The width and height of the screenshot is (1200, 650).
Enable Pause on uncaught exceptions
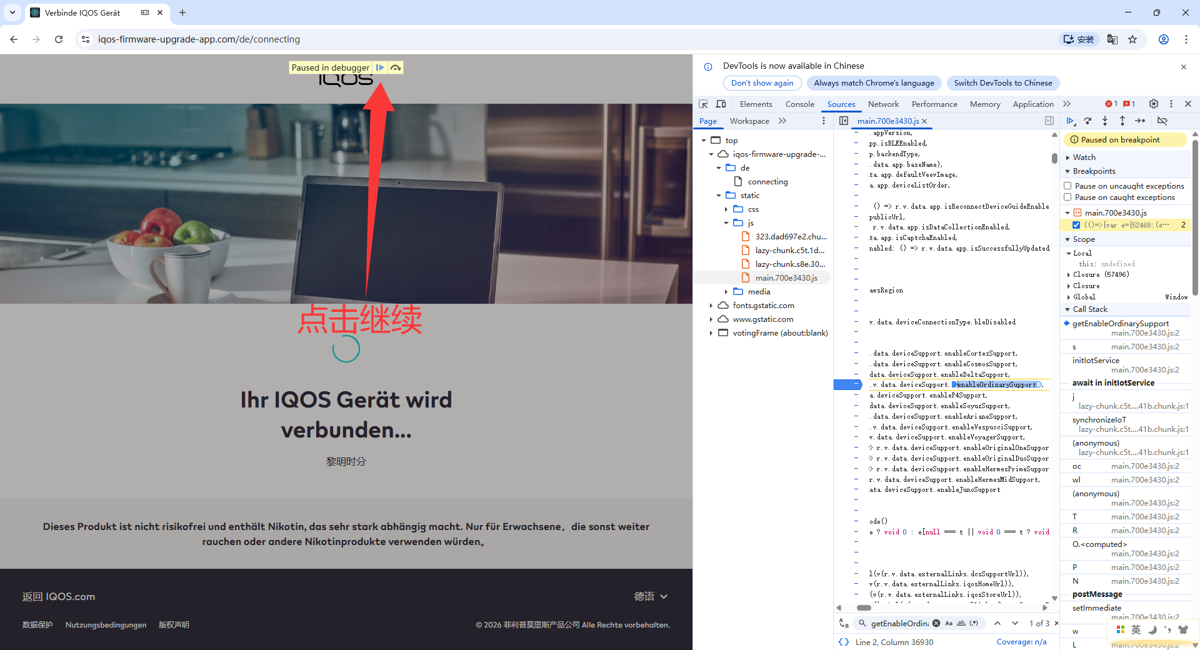pyautogui.click(x=1067, y=186)
